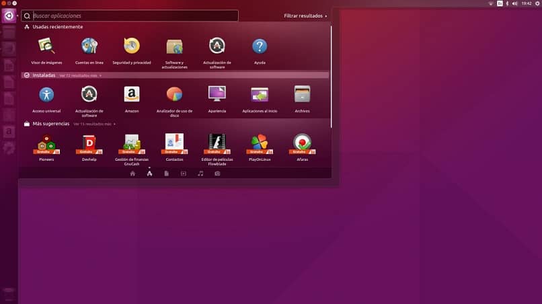Click dimmed Amazon icon in launcher

(9, 132)
